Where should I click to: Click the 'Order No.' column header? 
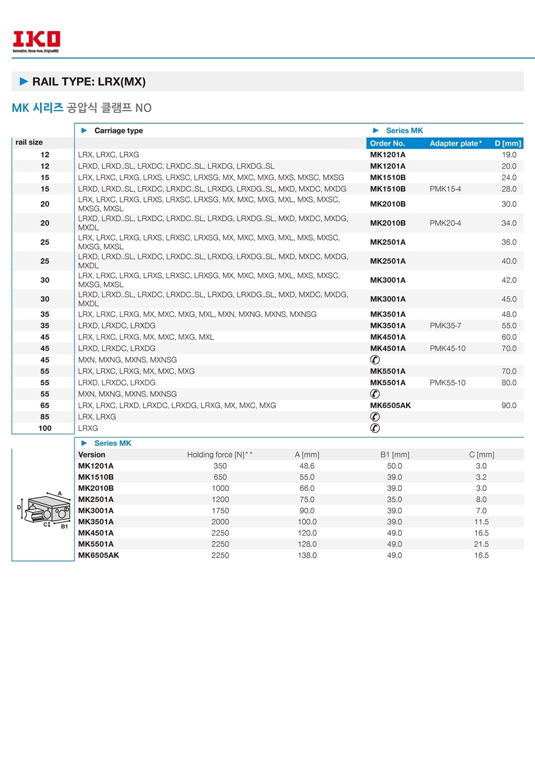coord(387,144)
